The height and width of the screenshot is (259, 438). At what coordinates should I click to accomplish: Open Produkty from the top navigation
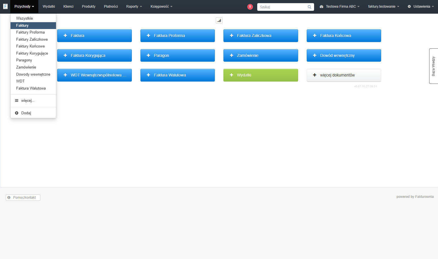[x=89, y=7]
